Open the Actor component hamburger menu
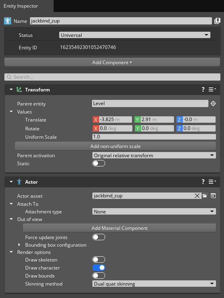The height and width of the screenshot is (298, 224). (x=212, y=182)
